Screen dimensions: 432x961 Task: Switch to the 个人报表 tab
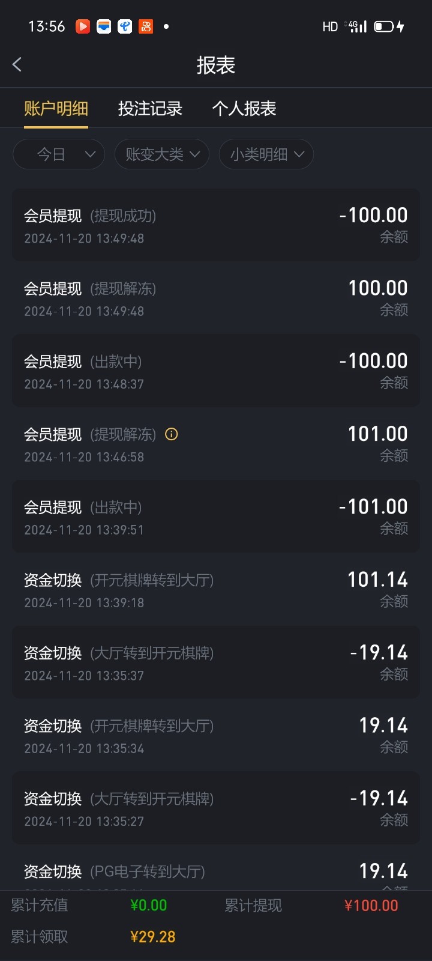tap(244, 109)
